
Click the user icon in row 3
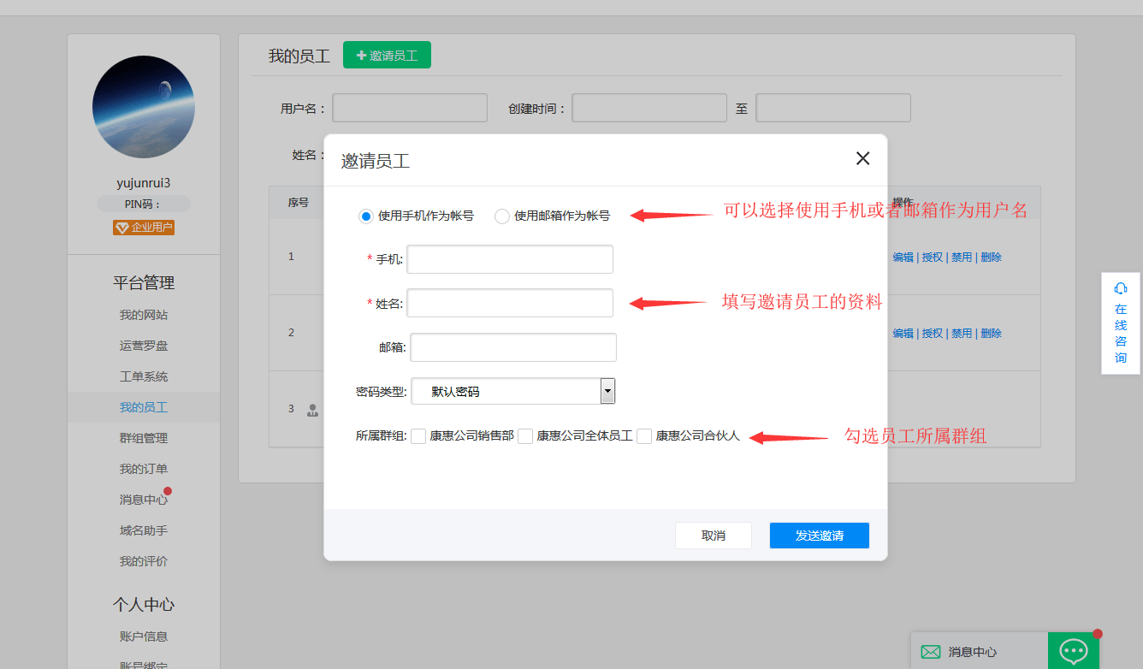click(x=312, y=410)
